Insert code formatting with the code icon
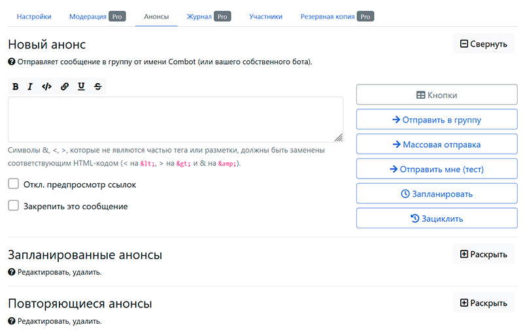523x331 pixels. pyautogui.click(x=46, y=86)
